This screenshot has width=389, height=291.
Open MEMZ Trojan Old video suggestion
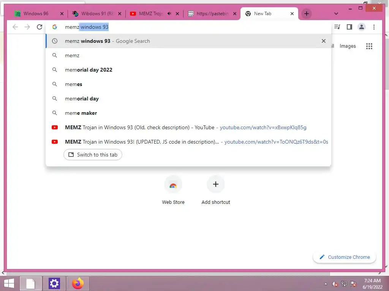188,127
